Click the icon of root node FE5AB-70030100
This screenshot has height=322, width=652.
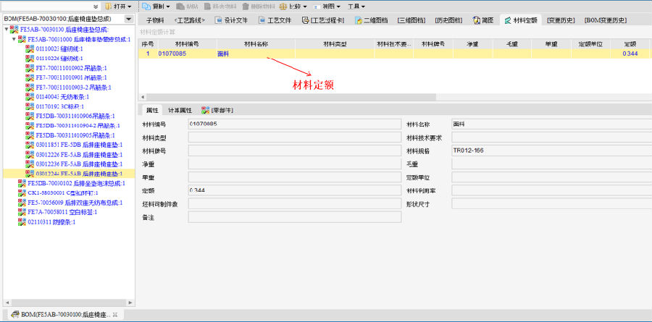click(x=14, y=30)
